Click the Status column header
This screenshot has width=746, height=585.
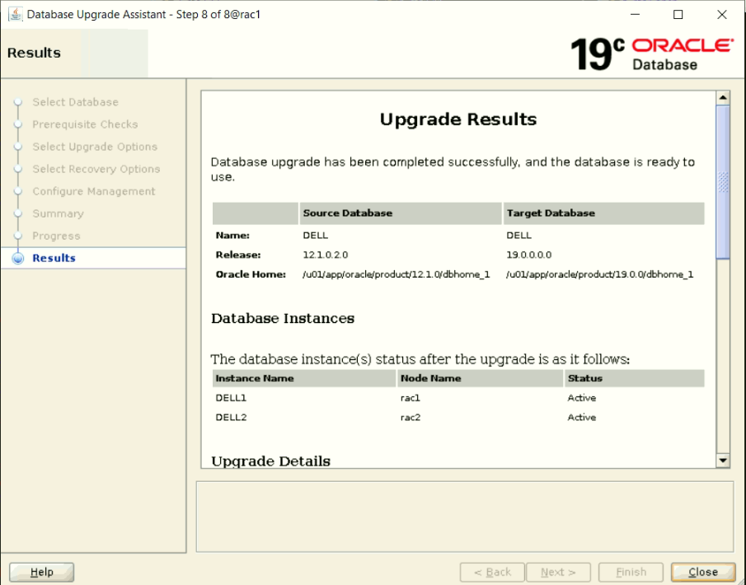pos(634,378)
